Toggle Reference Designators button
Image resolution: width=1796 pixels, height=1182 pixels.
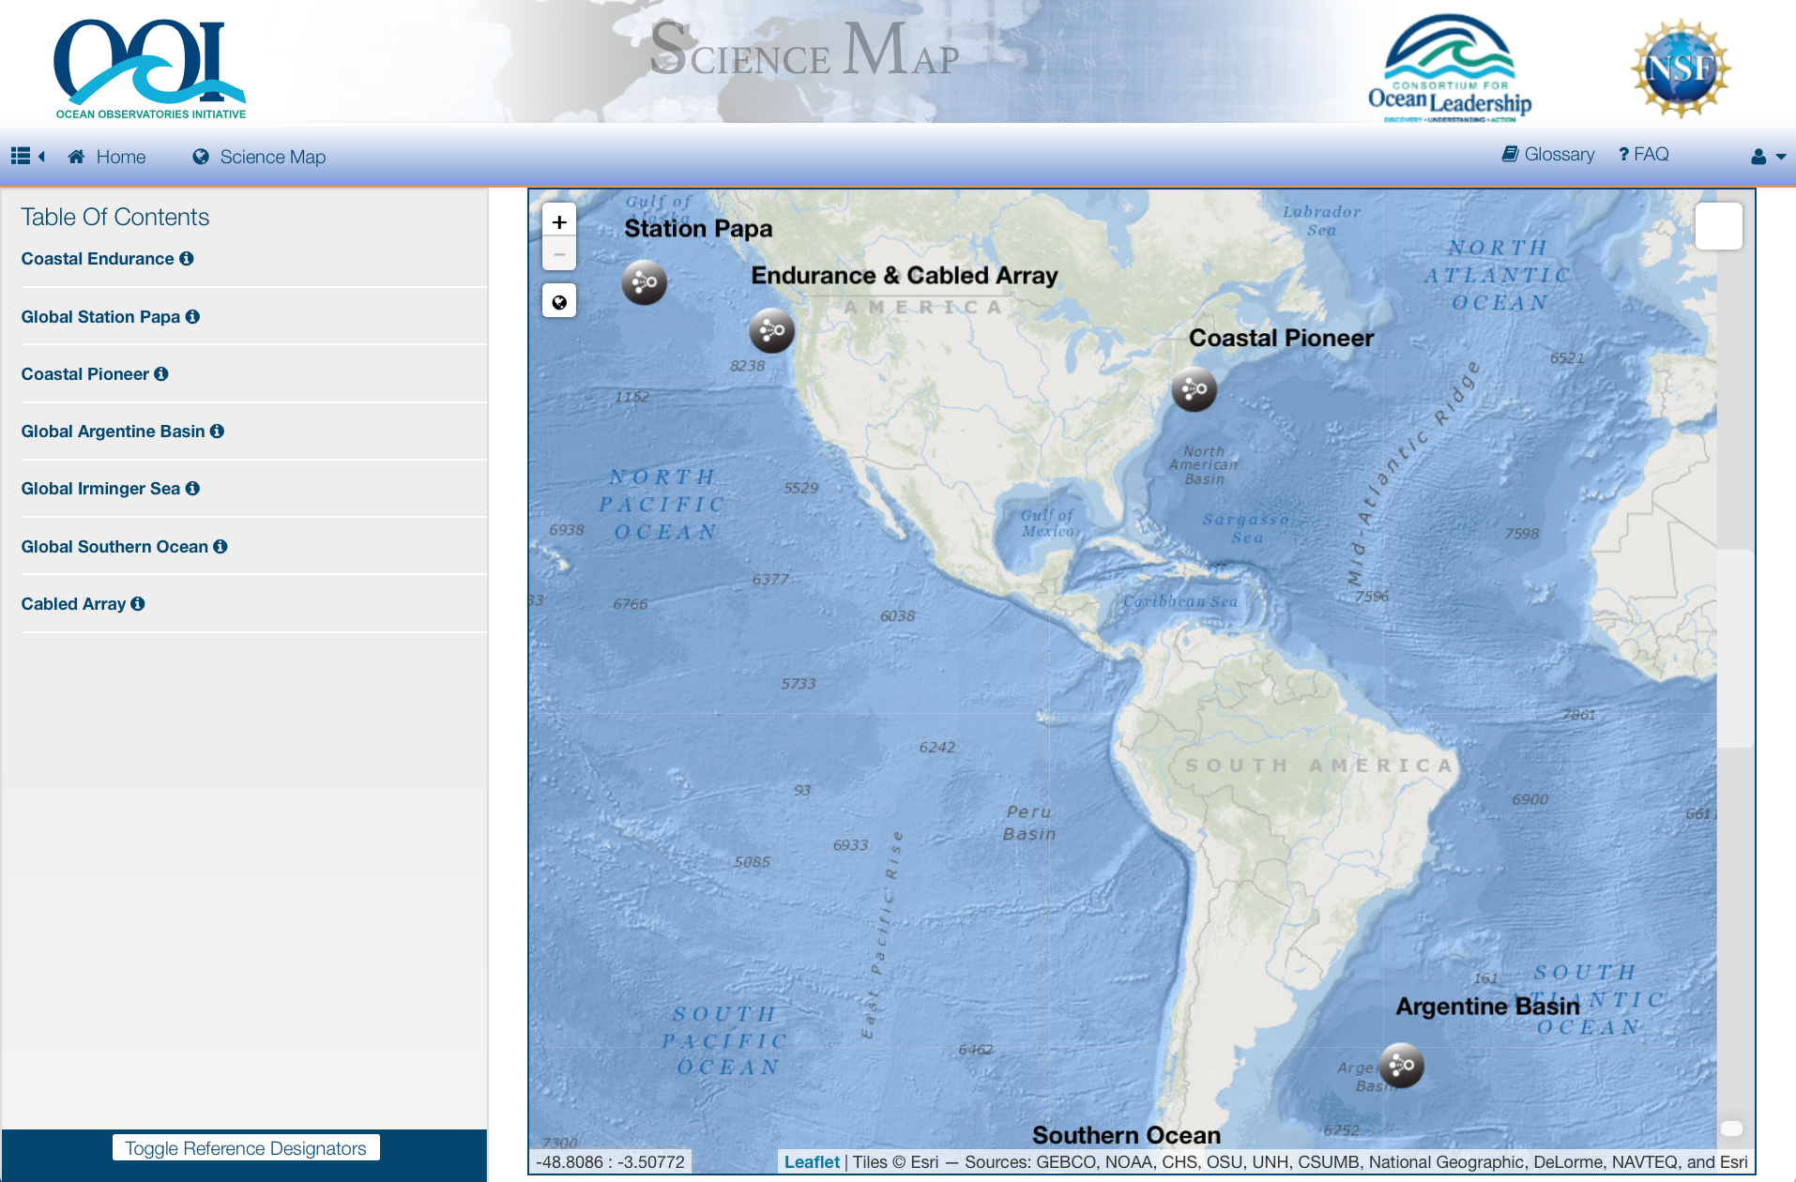(x=246, y=1148)
